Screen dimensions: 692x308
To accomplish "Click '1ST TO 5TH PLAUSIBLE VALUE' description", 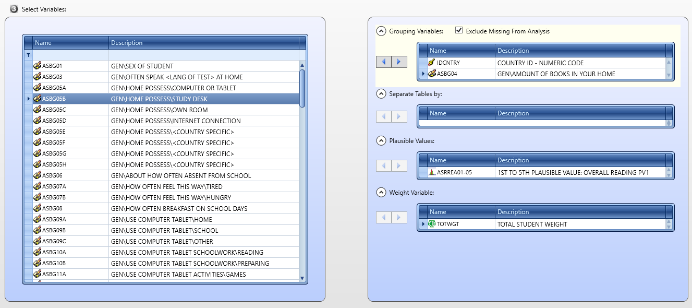I will point(573,173).
